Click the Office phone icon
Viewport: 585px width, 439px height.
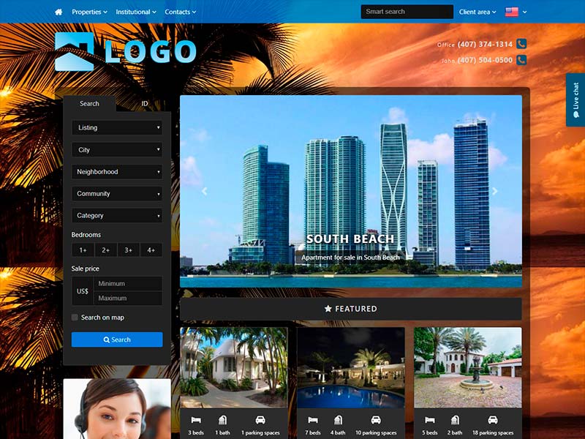click(521, 44)
